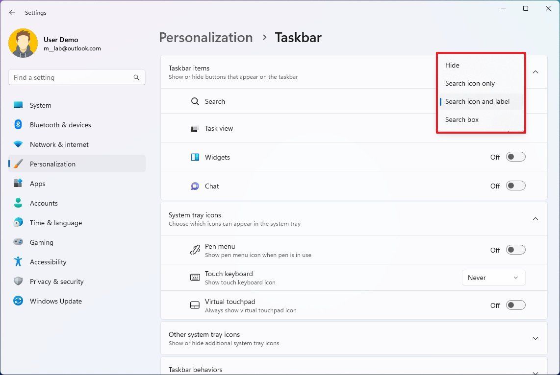Click the back arrow button
This screenshot has width=560, height=375.
tap(12, 12)
